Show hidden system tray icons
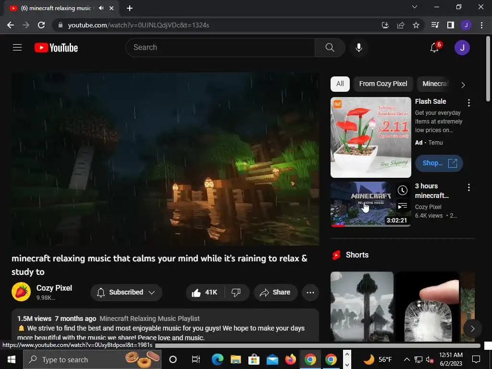 [406, 359]
